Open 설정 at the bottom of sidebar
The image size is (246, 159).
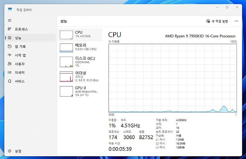click(x=30, y=151)
